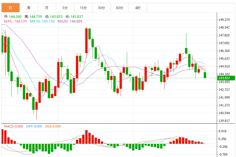
Task: Click the 139.817 price axis label
Action: (x=224, y=121)
